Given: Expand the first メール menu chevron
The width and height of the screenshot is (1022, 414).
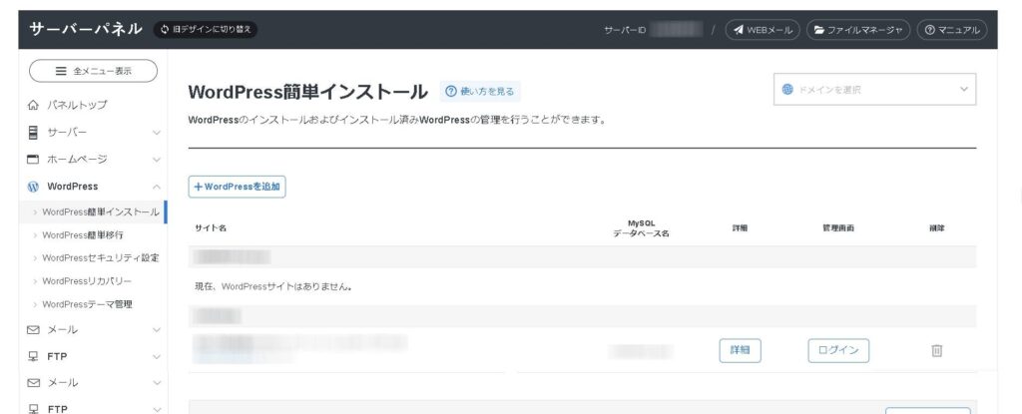Looking at the screenshot, I should [x=157, y=330].
